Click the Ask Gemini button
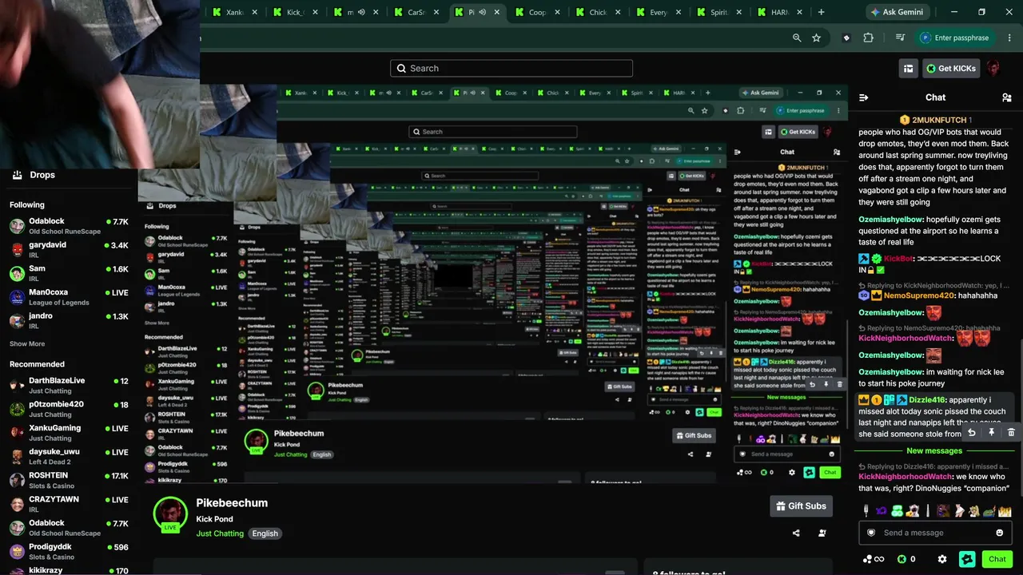 896,12
